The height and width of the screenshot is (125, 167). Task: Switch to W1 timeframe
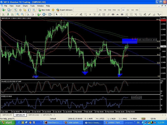[x=132, y=10]
